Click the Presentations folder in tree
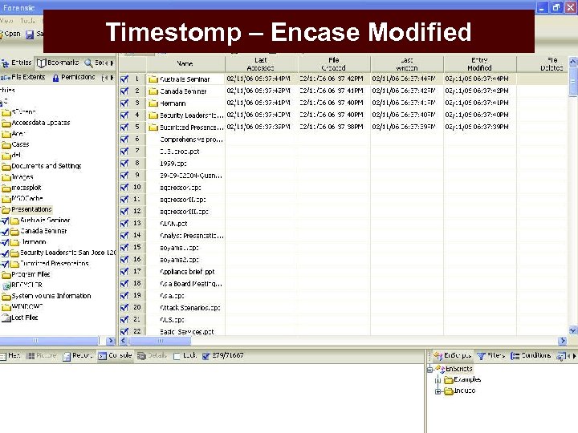 pyautogui.click(x=31, y=209)
